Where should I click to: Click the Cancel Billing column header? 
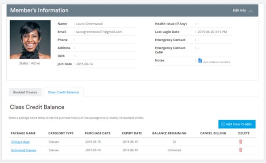tap(213, 133)
